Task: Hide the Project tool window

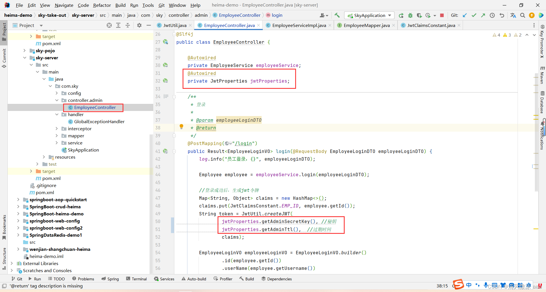Action: tap(148, 25)
